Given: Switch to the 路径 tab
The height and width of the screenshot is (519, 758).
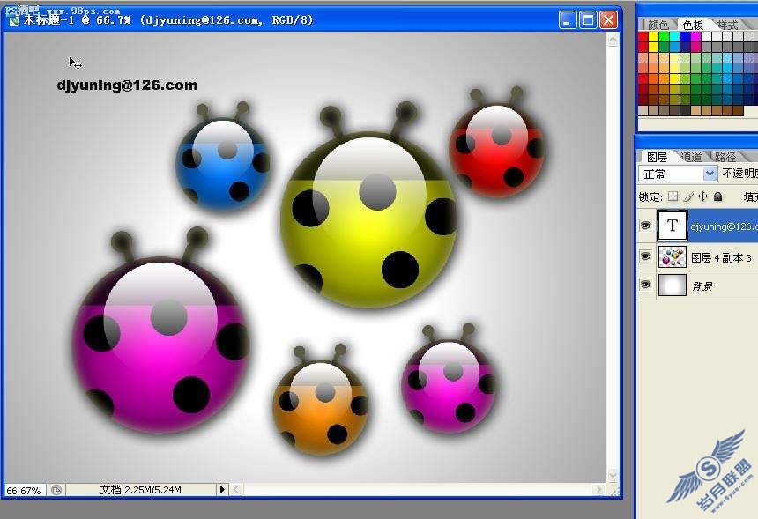Looking at the screenshot, I should point(725,157).
